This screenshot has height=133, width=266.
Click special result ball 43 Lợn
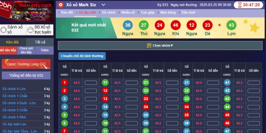(x=231, y=25)
